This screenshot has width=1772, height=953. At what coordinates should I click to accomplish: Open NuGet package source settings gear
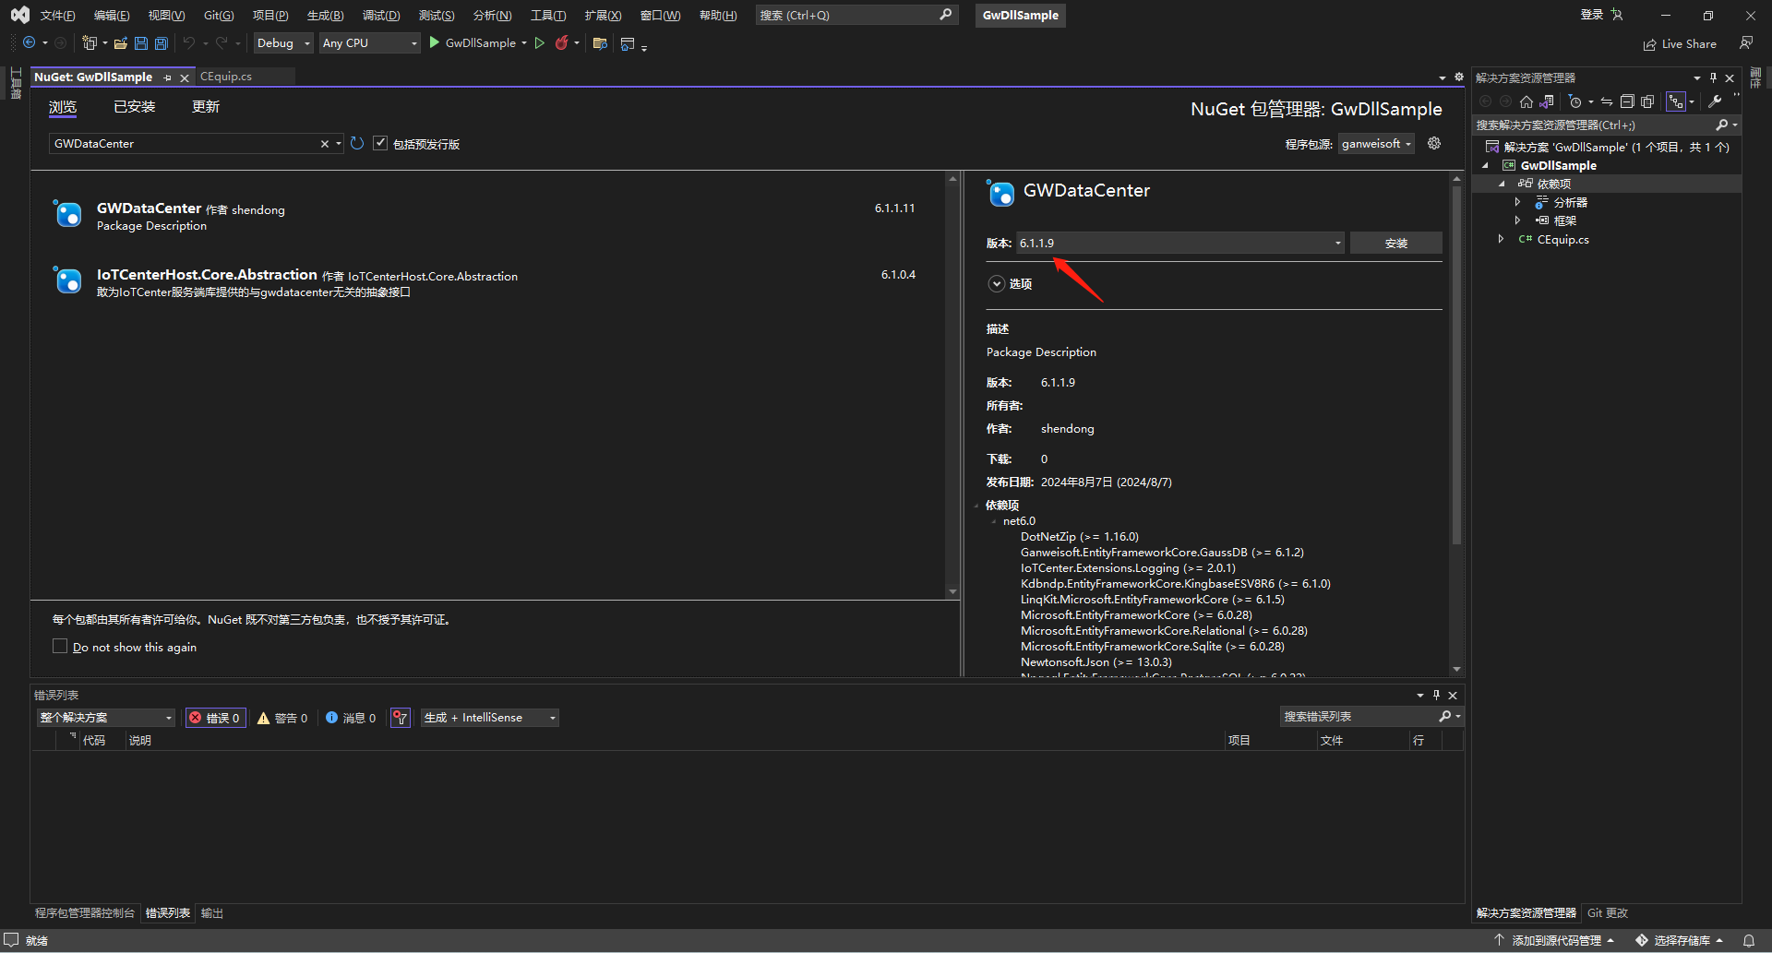click(1434, 144)
